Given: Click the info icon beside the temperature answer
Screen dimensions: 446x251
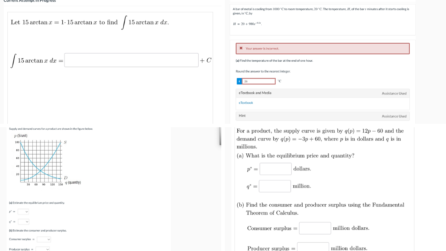Looking at the screenshot, I should click(239, 81).
